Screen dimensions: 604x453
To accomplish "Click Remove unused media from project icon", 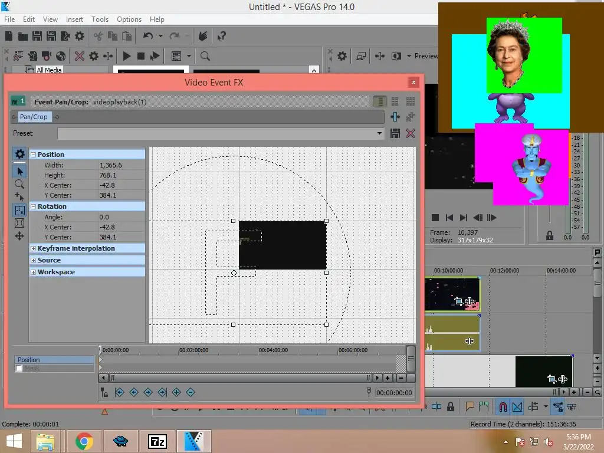I will point(18,56).
